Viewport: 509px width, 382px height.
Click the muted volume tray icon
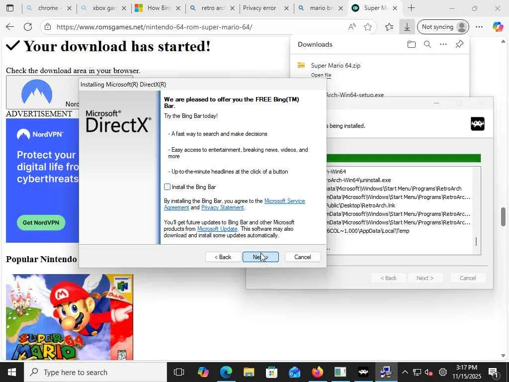click(429, 372)
